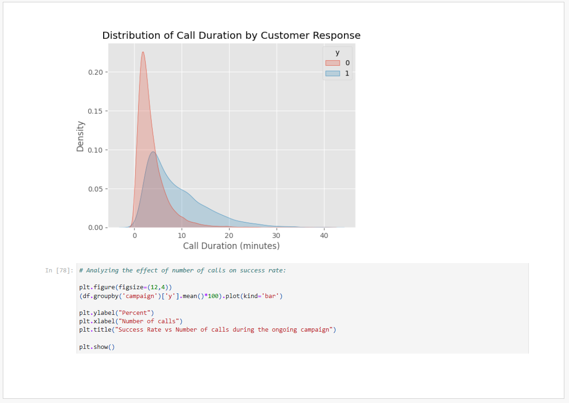The height and width of the screenshot is (403, 569).
Task: Click the 40 x-axis tick label
Action: pyautogui.click(x=324, y=236)
